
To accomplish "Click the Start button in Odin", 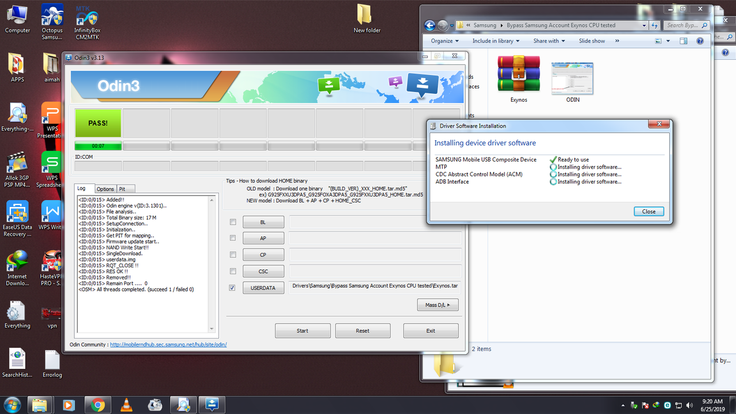I will (x=302, y=331).
